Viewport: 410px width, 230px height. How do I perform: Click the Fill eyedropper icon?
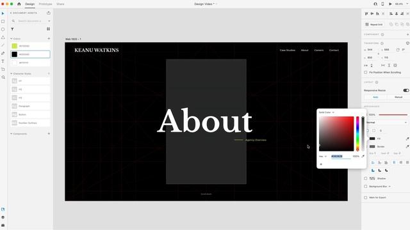[x=407, y=139]
